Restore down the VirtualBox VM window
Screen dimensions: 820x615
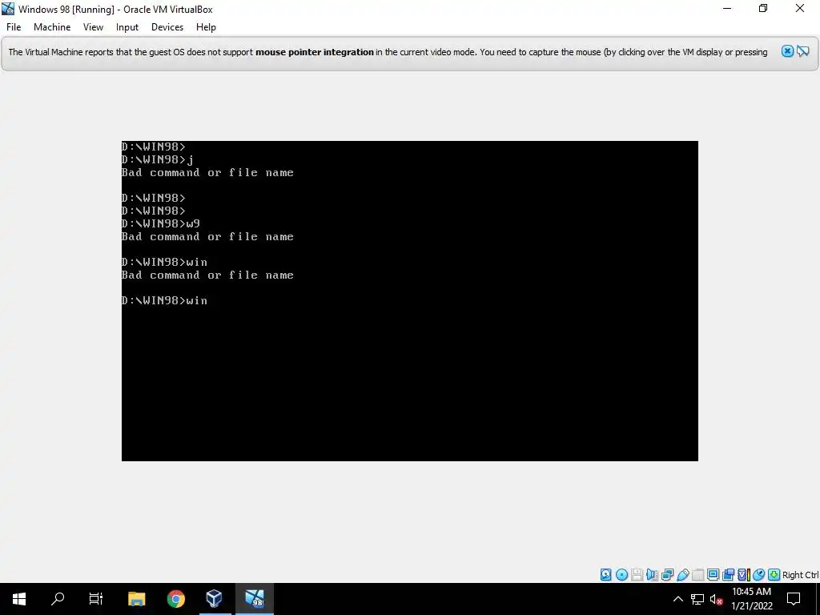(x=763, y=8)
